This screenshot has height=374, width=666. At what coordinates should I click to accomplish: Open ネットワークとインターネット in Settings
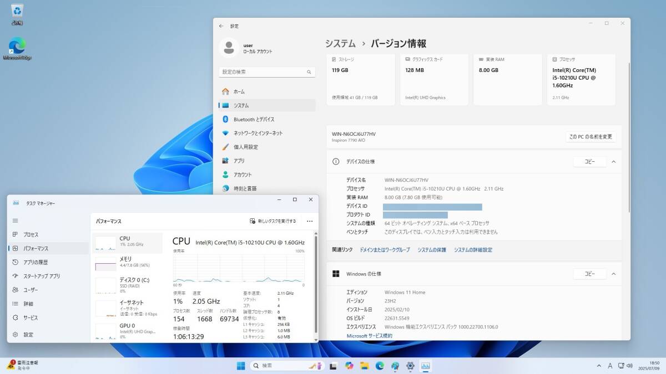267,133
